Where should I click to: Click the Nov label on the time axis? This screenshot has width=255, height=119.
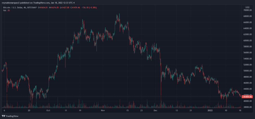[x=103, y=111]
